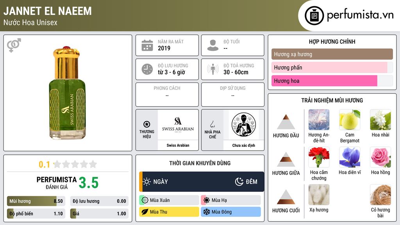Click the Mùa Hạ season label
This screenshot has height=225, width=400.
coord(219,200)
